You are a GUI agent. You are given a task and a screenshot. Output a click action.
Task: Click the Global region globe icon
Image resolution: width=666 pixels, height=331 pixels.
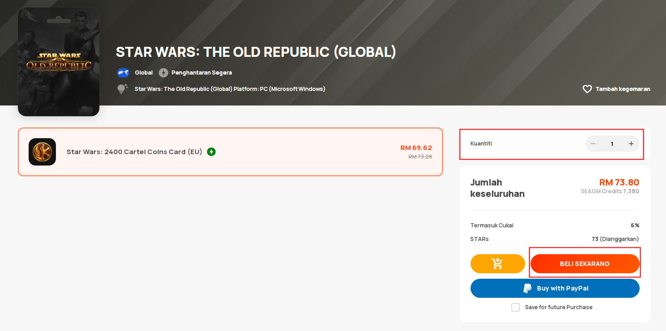[x=123, y=73]
